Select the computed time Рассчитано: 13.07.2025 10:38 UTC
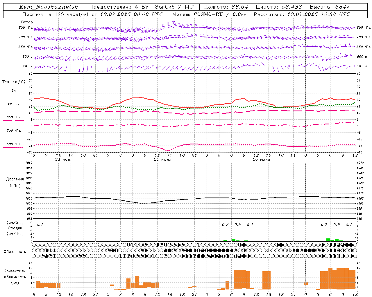Viewport: 372px width, 297px height. click(x=302, y=14)
